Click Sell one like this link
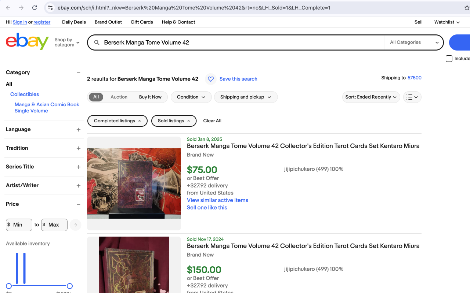Viewport: 470px width, 293px height. [207, 207]
